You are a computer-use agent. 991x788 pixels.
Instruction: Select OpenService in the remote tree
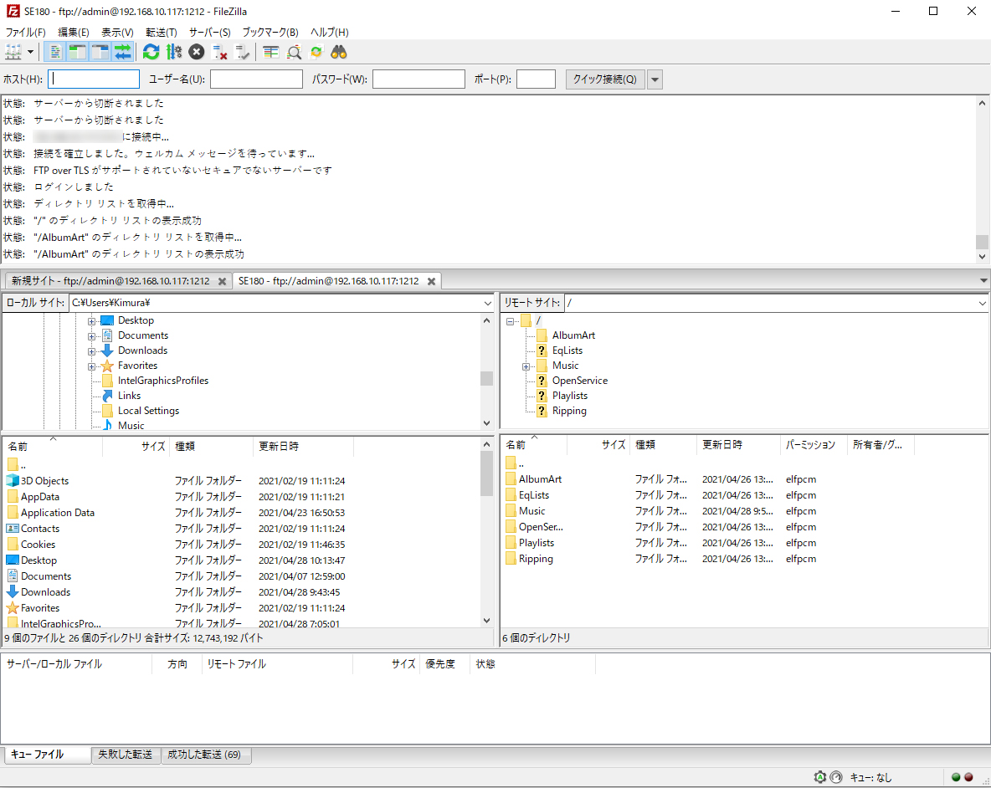[579, 381]
